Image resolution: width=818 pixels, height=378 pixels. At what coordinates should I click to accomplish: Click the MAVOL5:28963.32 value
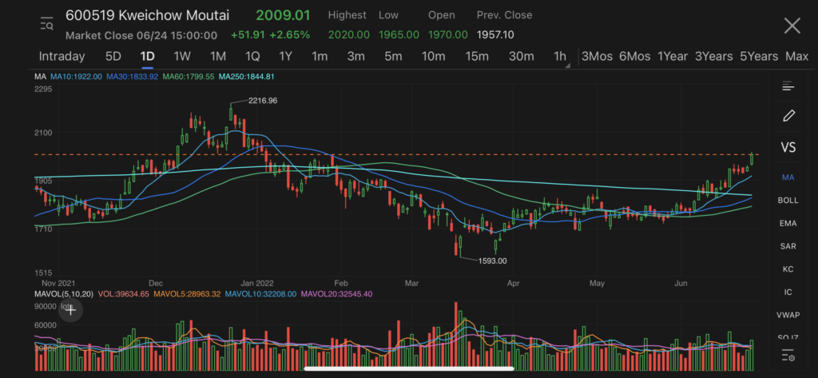pos(187,294)
